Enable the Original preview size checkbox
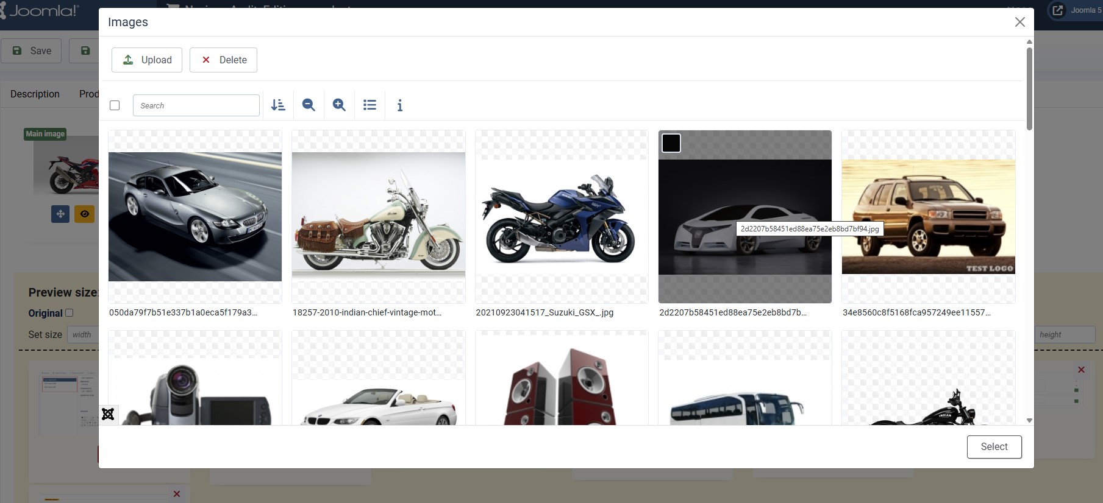This screenshot has width=1103, height=503. click(x=70, y=313)
